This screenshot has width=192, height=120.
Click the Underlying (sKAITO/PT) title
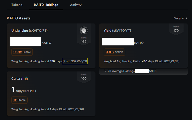point(29,30)
